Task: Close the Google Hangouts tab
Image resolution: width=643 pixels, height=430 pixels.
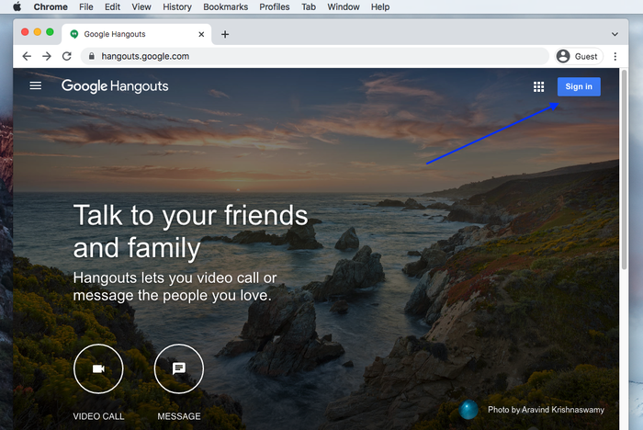Action: pos(201,34)
